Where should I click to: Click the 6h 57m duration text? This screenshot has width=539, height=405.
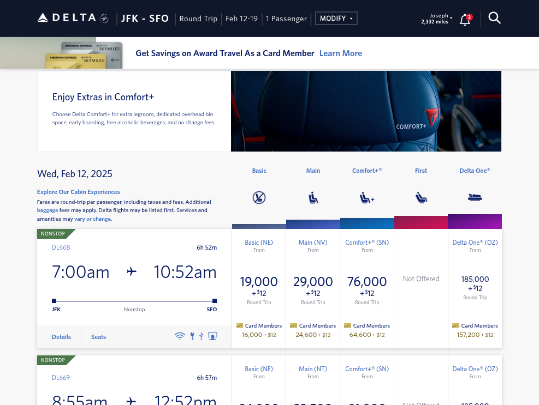[x=206, y=378]
